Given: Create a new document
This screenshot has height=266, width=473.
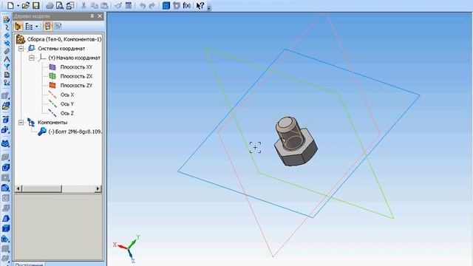Looking at the screenshot, I should pyautogui.click(x=10, y=5).
